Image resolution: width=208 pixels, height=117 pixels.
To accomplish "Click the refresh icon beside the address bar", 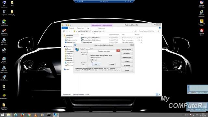I will pos(135,31).
